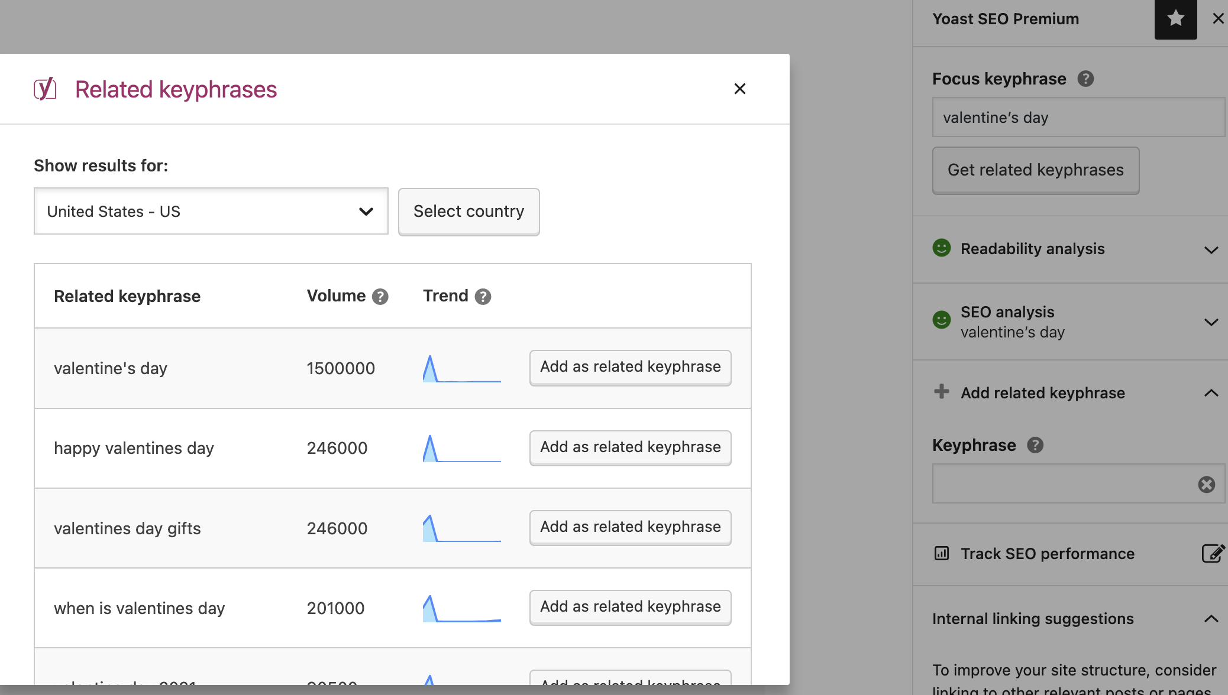Open the United States - US country dropdown
1228x695 pixels.
(211, 211)
